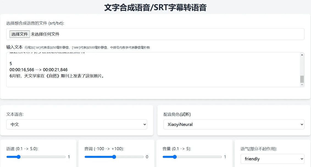Click the 音量 (0.1 -> 5): label
Screen dimensions: 311x167
(x=177, y=149)
